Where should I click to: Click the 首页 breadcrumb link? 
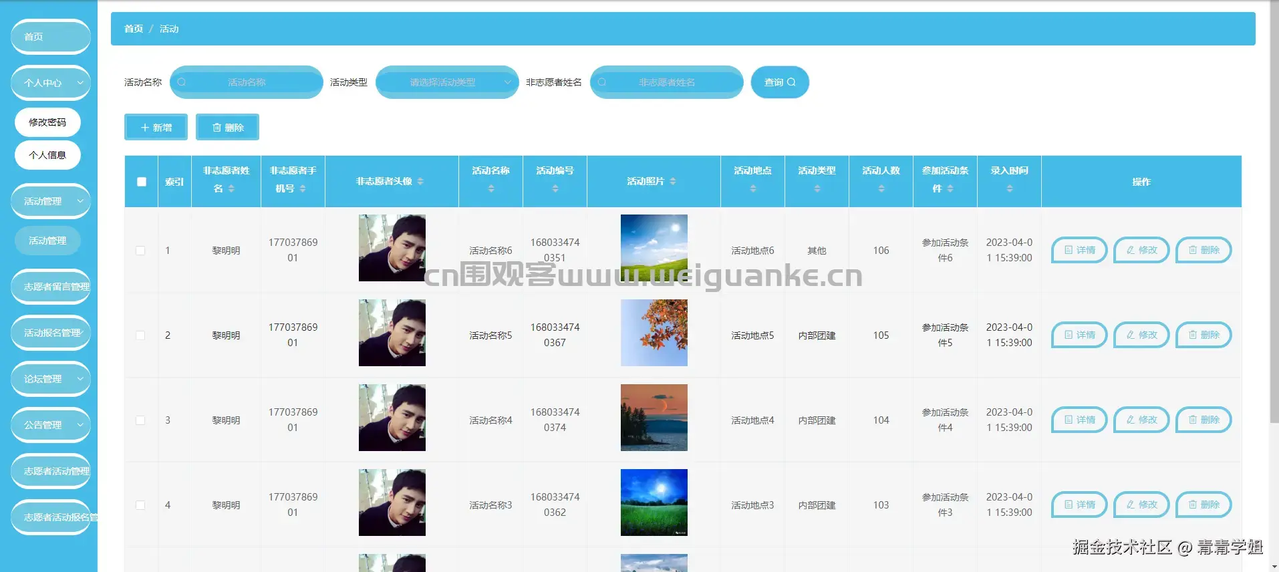coord(134,29)
